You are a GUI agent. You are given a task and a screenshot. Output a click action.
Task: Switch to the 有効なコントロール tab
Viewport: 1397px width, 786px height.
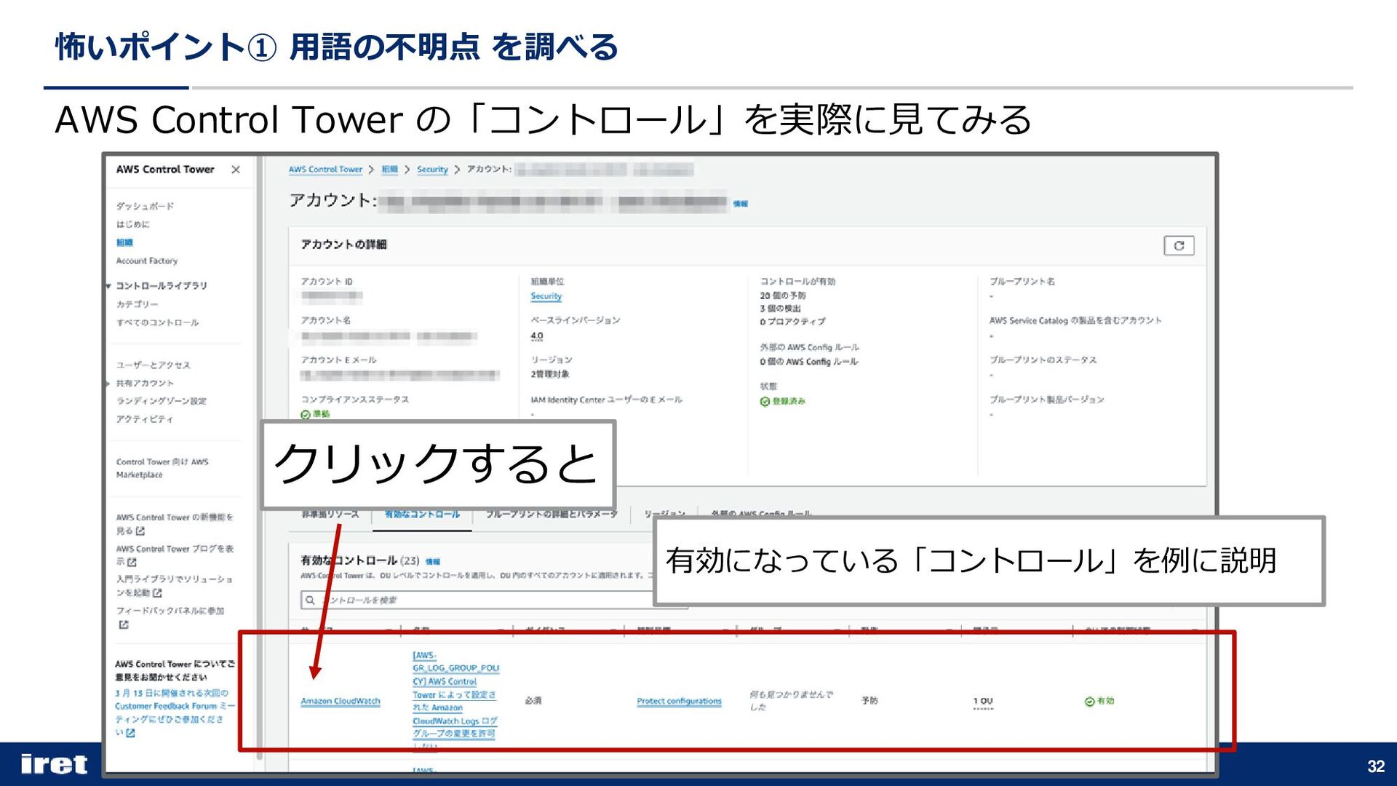422,514
